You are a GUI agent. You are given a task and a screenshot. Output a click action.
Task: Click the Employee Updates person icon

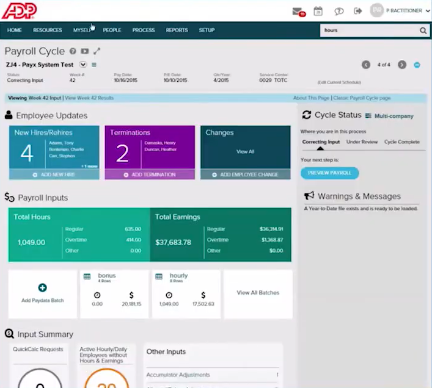click(x=9, y=115)
